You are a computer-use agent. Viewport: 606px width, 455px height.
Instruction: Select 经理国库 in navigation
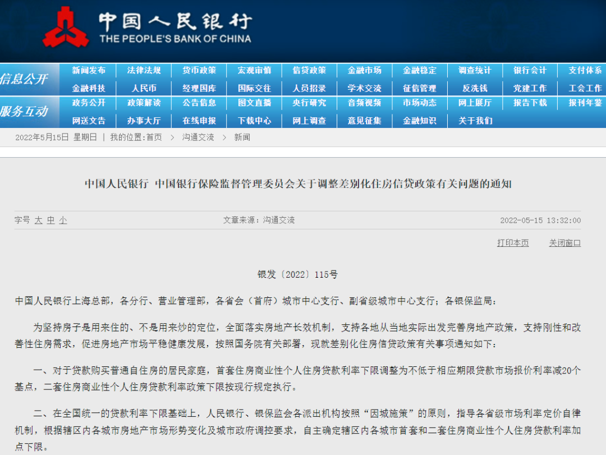[199, 89]
